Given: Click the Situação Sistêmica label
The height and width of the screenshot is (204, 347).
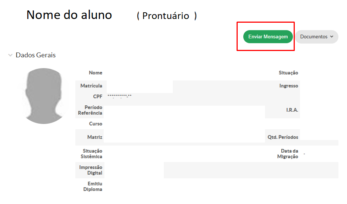Looking at the screenshot, I should pos(92,154).
